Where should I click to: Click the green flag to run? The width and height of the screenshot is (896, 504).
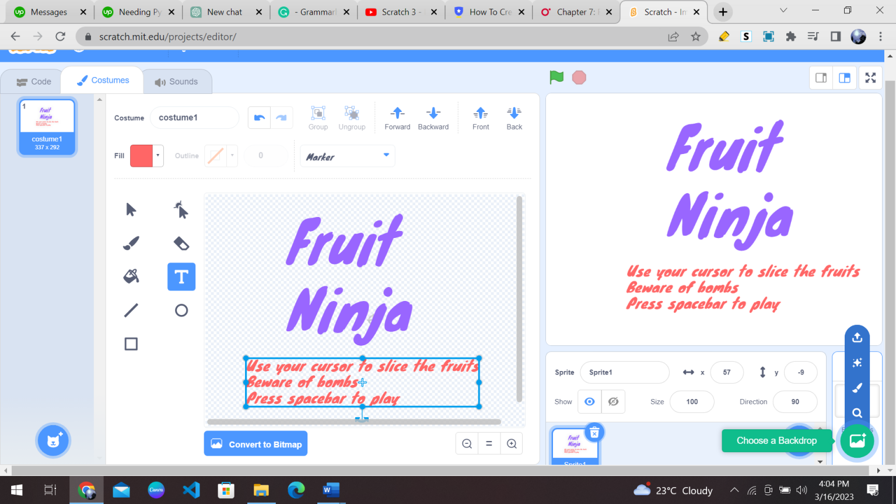pyautogui.click(x=555, y=76)
